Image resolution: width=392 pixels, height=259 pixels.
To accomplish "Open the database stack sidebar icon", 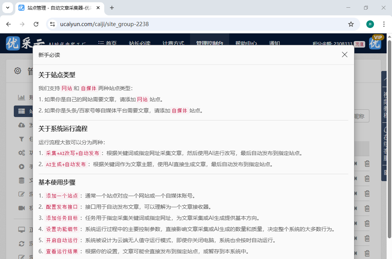I will point(22,180).
